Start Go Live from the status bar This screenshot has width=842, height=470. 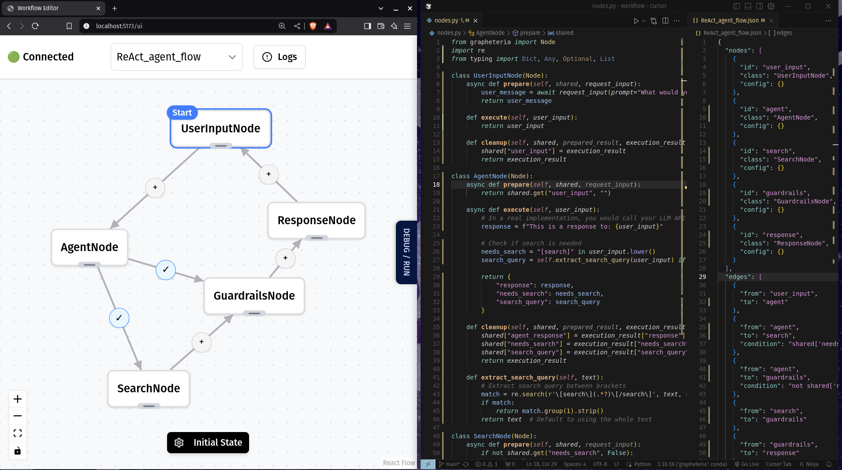click(746, 464)
